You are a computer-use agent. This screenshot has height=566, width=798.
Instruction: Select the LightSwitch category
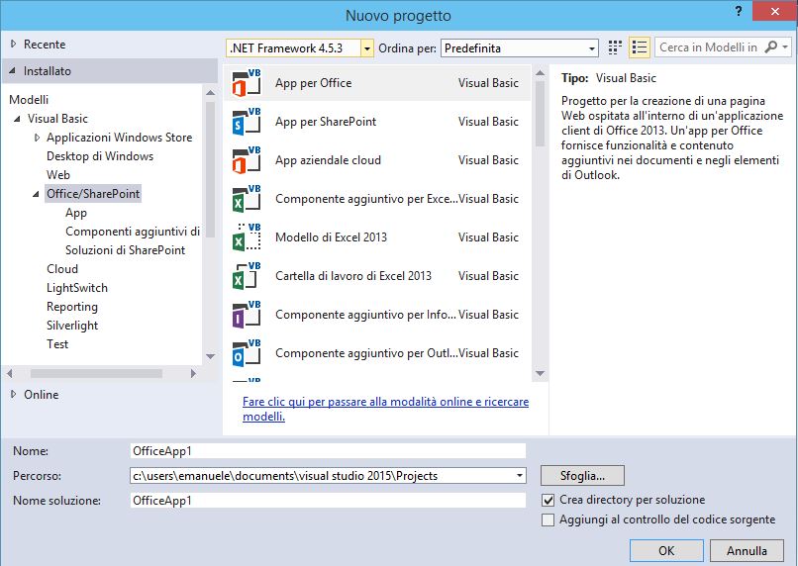pyautogui.click(x=77, y=288)
